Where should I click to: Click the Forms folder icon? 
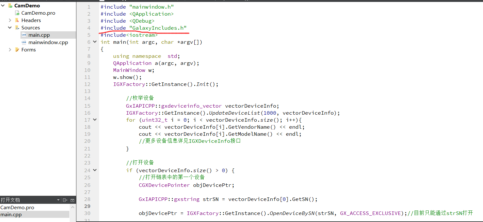(17, 50)
